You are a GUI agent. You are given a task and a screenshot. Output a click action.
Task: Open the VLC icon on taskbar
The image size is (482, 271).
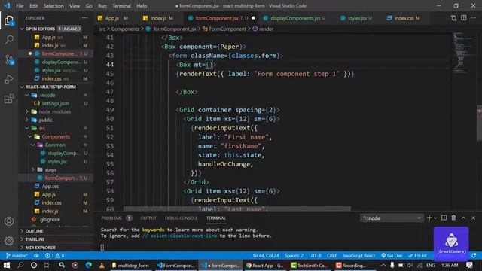click(x=102, y=265)
